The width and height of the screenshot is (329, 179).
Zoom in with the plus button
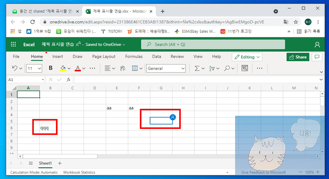[318, 172]
